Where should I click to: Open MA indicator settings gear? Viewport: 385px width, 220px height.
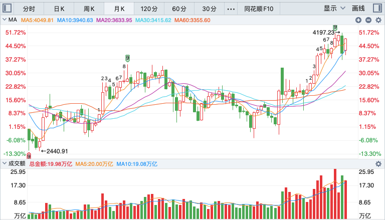tap(378, 20)
